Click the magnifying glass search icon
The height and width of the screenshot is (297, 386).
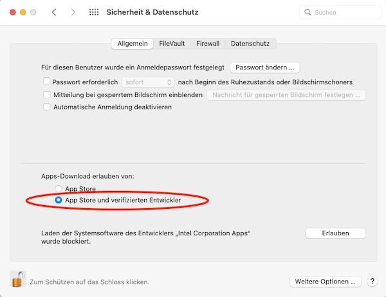(308, 12)
